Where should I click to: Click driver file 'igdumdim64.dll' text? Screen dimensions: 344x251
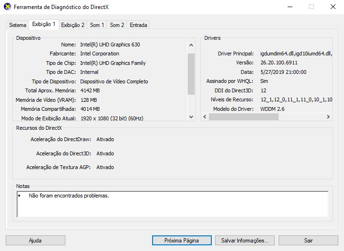click(277, 54)
